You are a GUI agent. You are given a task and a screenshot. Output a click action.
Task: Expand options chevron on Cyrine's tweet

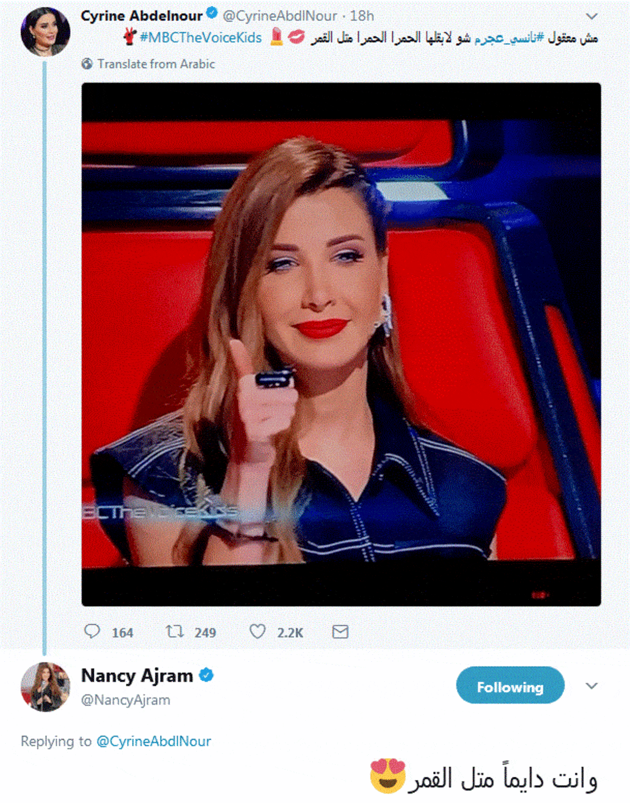coord(592,16)
